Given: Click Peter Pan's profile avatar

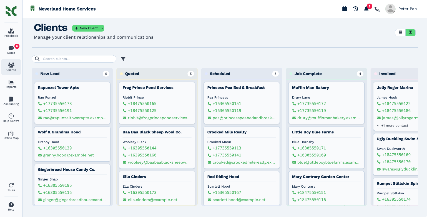Looking at the screenshot, I should pos(390,9).
